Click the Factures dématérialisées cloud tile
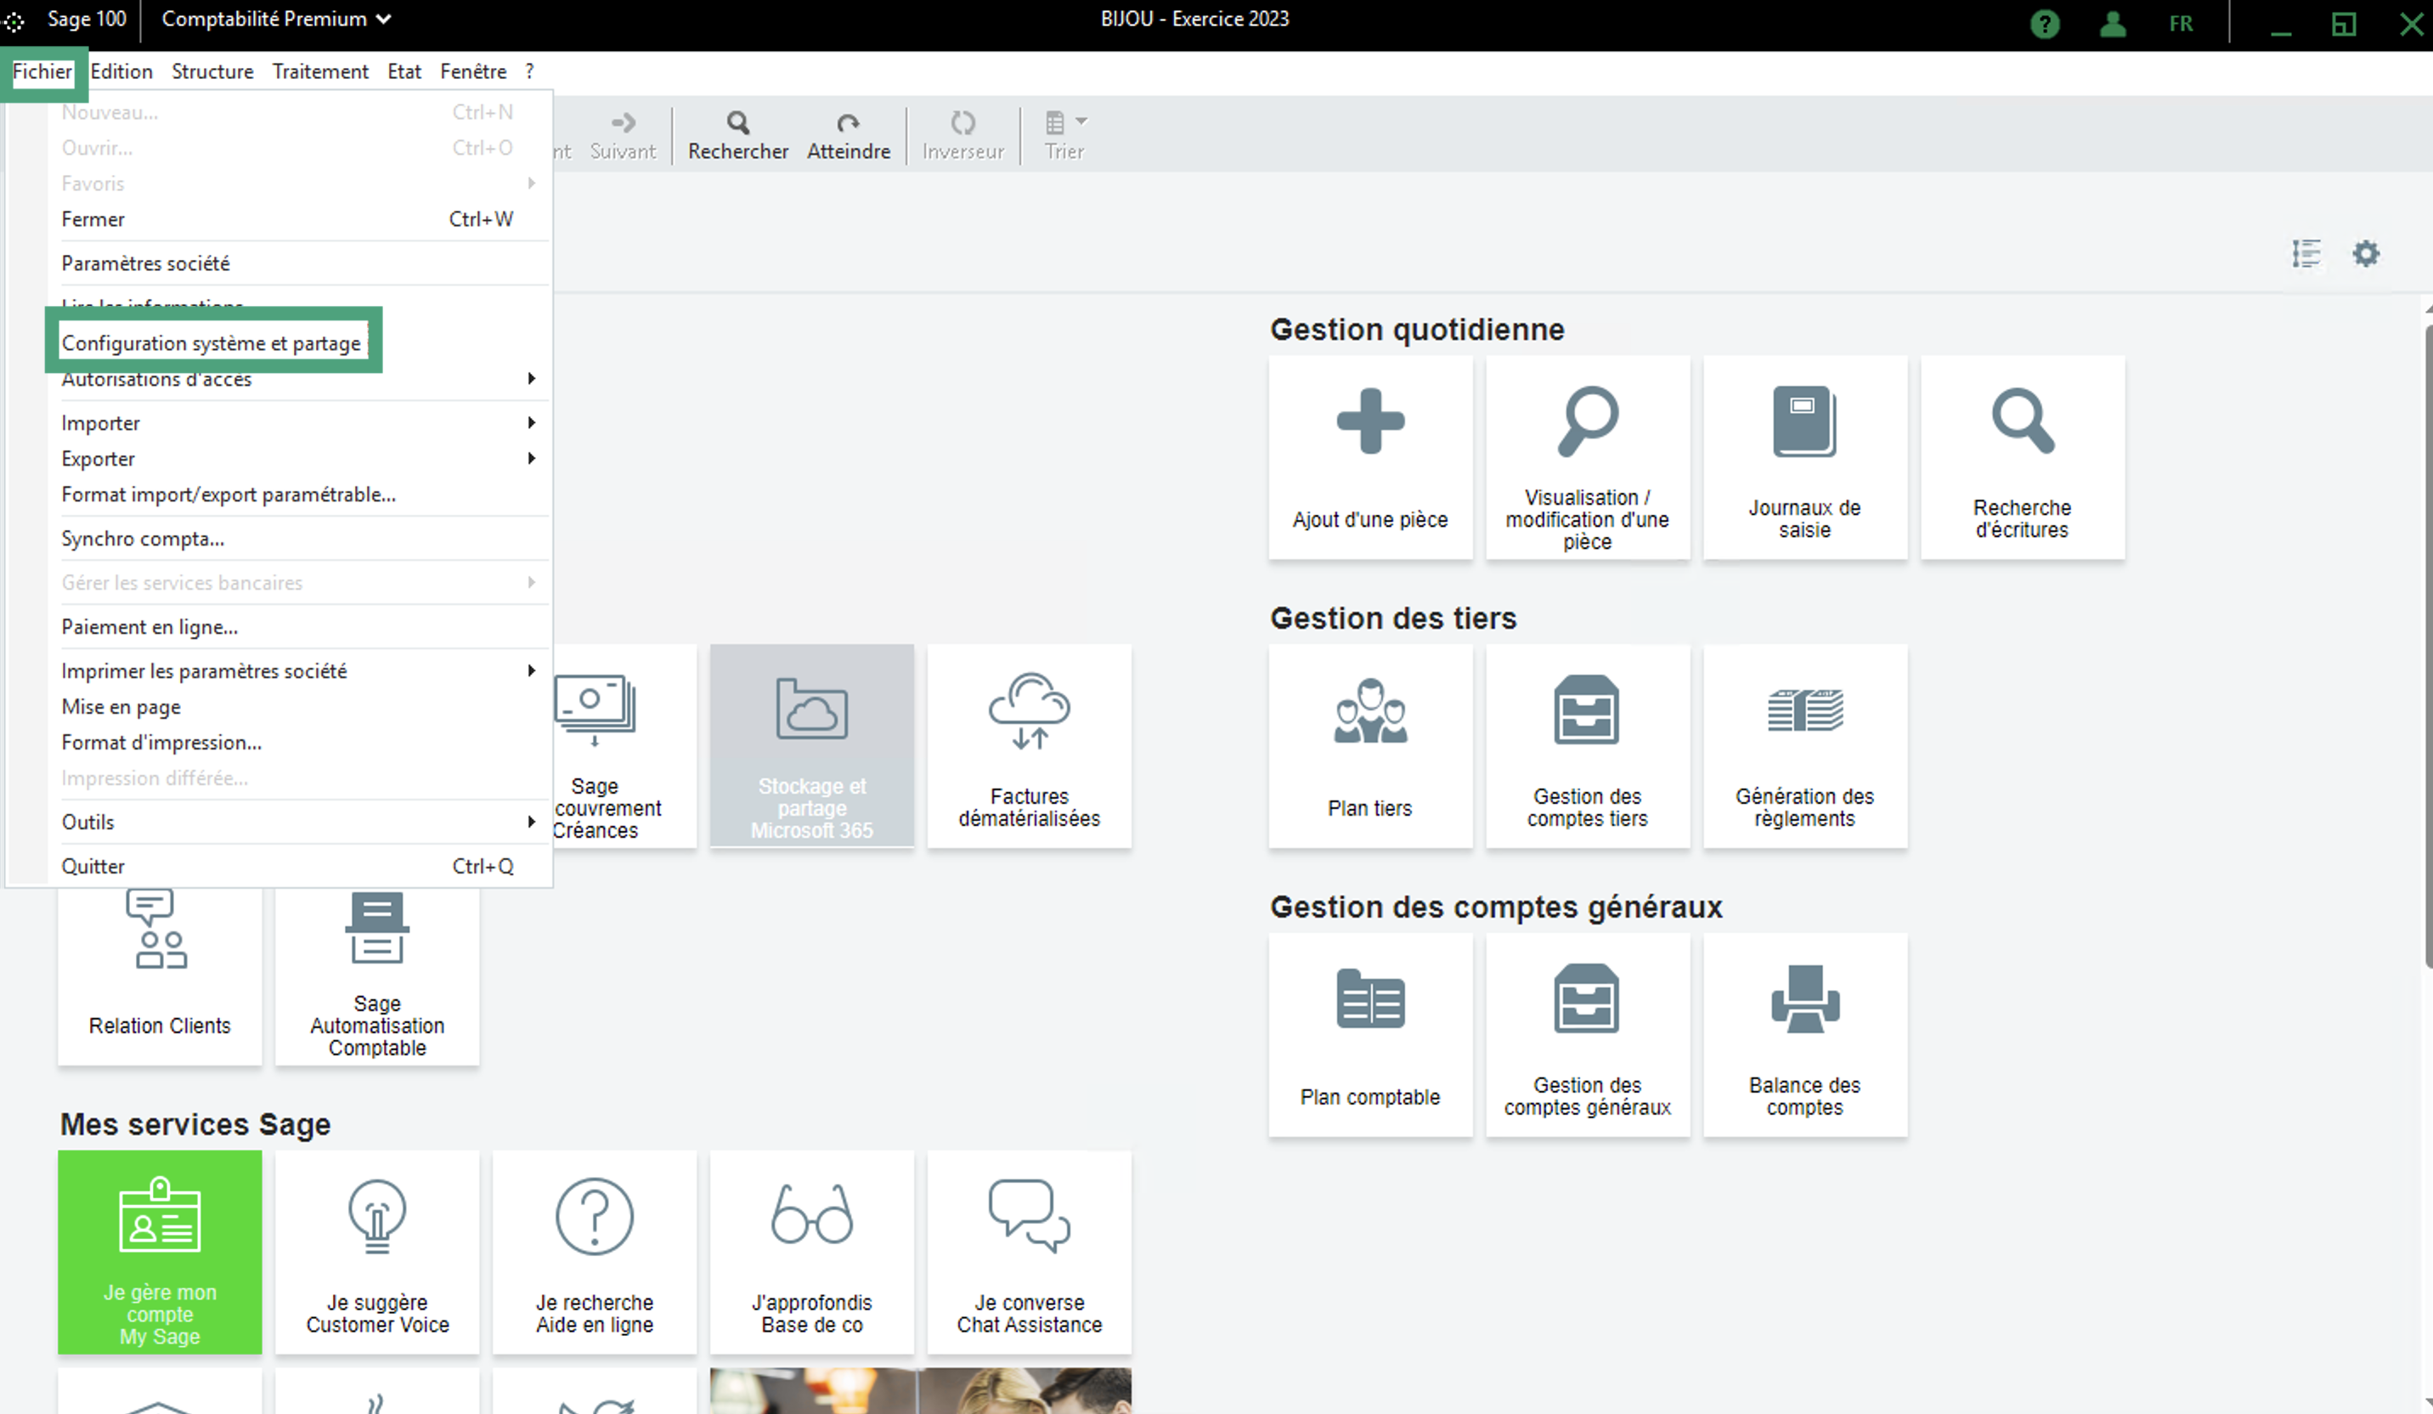The width and height of the screenshot is (2433, 1414). pos(1030,745)
